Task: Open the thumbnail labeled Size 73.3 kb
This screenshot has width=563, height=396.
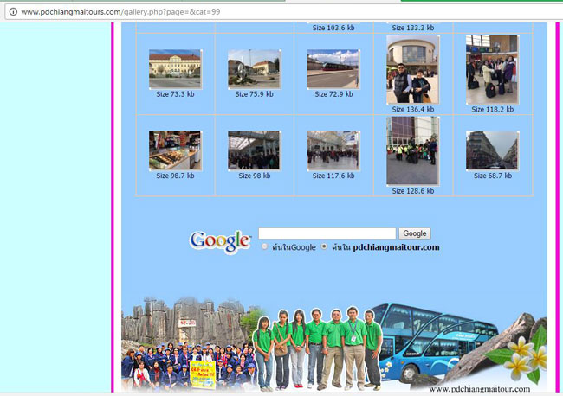Action: pos(175,69)
